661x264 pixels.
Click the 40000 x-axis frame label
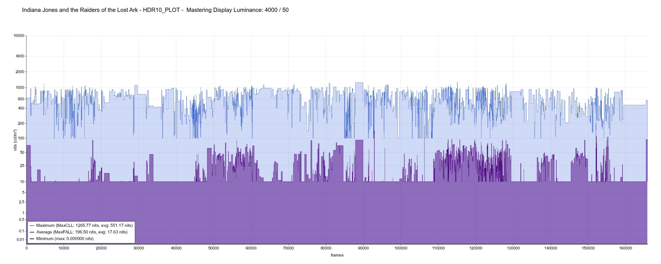pyautogui.click(x=176, y=248)
